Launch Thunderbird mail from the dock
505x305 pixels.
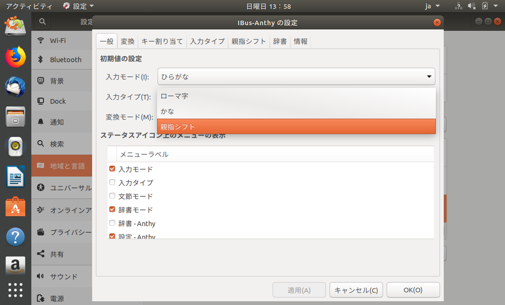point(15,86)
